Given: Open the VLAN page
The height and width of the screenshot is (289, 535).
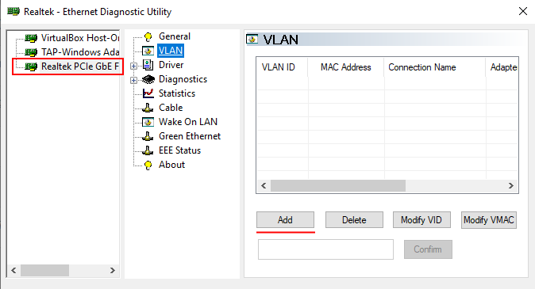Looking at the screenshot, I should (171, 51).
